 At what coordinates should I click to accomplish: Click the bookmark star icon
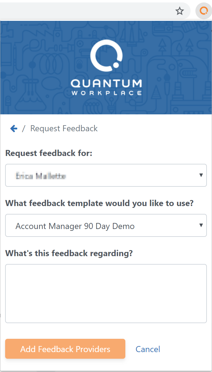tap(180, 11)
